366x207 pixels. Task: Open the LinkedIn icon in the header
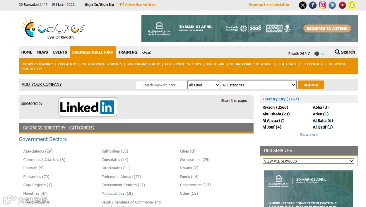[332, 5]
